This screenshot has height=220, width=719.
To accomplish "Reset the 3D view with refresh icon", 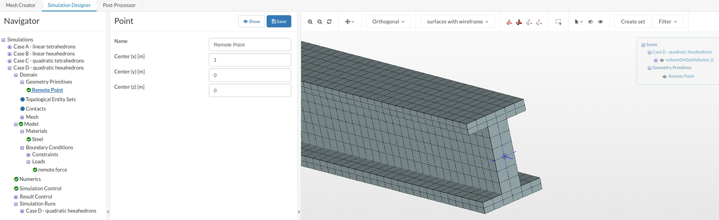I will pos(329,22).
